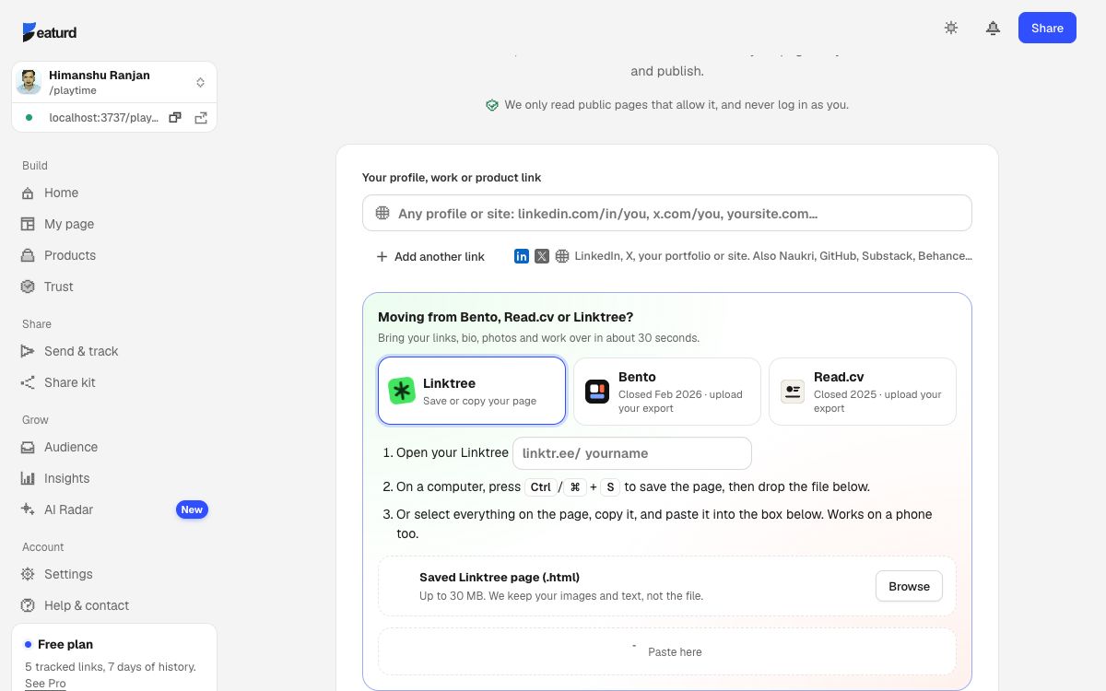Click the globe icon next to X logo
1106x691 pixels.
pyautogui.click(x=562, y=256)
